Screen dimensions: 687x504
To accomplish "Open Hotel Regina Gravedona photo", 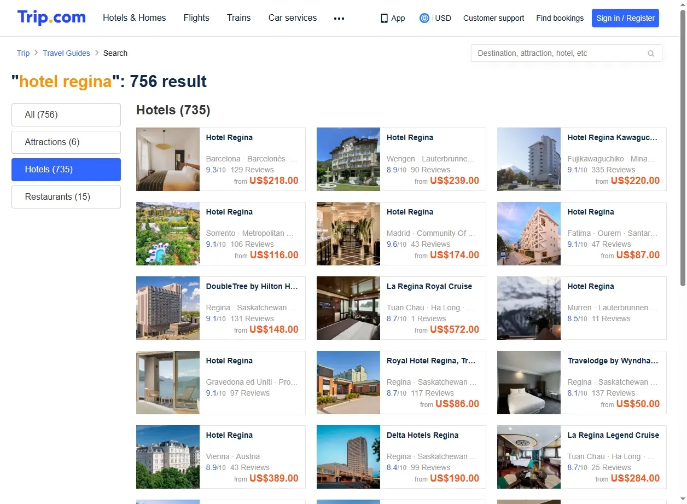I will pos(168,383).
